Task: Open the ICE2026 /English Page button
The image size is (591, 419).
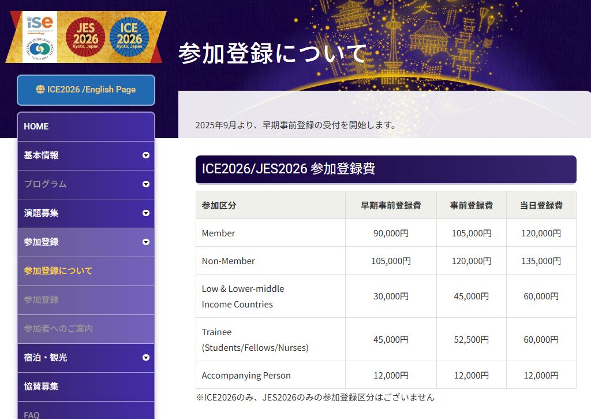Action: point(86,90)
